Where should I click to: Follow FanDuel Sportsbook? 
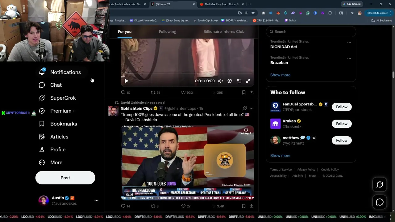pos(342,107)
